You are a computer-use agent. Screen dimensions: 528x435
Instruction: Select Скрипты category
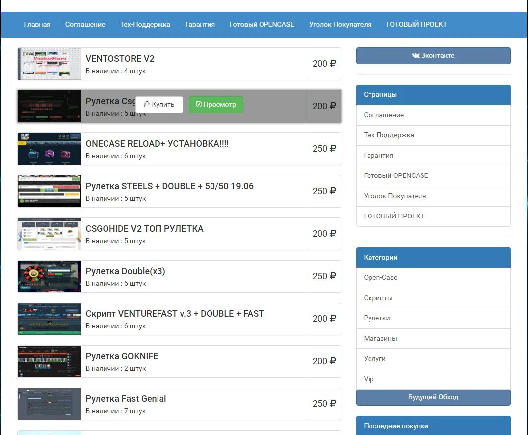click(433, 298)
